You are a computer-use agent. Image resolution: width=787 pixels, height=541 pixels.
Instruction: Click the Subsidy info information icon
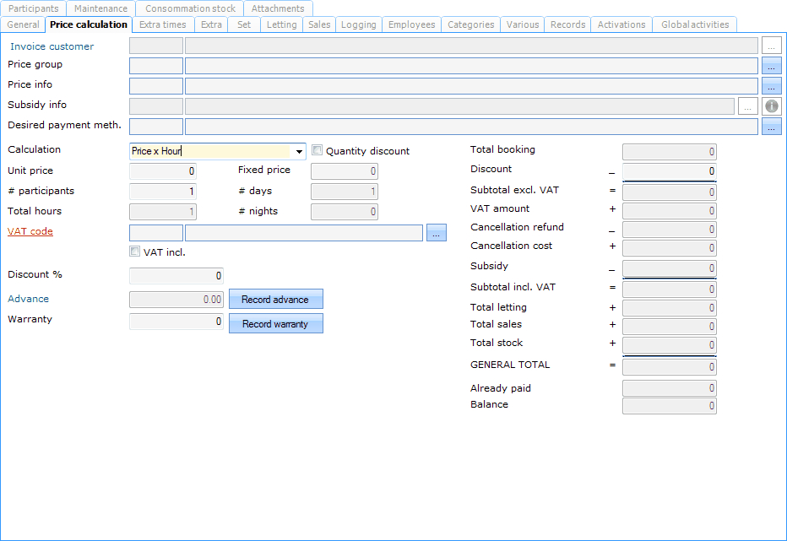click(772, 106)
